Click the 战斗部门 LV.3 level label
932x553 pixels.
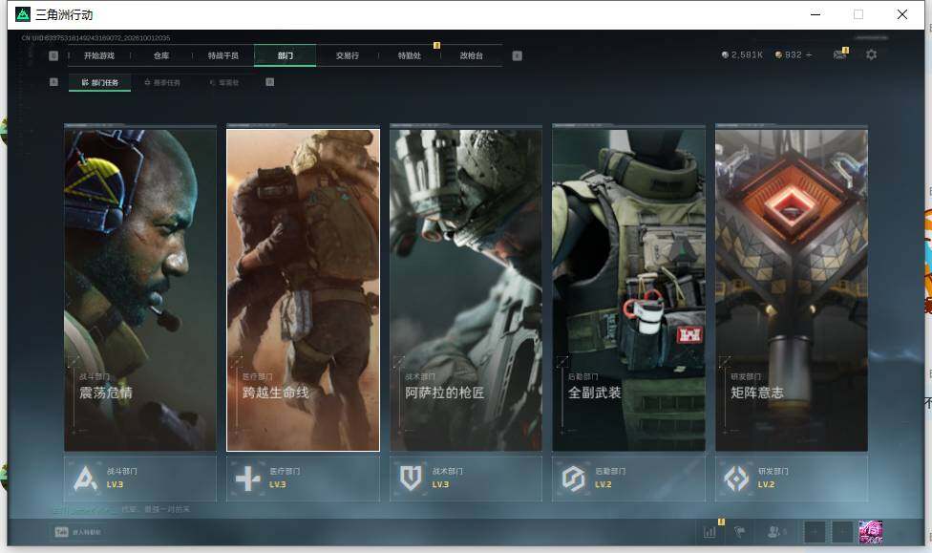pyautogui.click(x=115, y=484)
